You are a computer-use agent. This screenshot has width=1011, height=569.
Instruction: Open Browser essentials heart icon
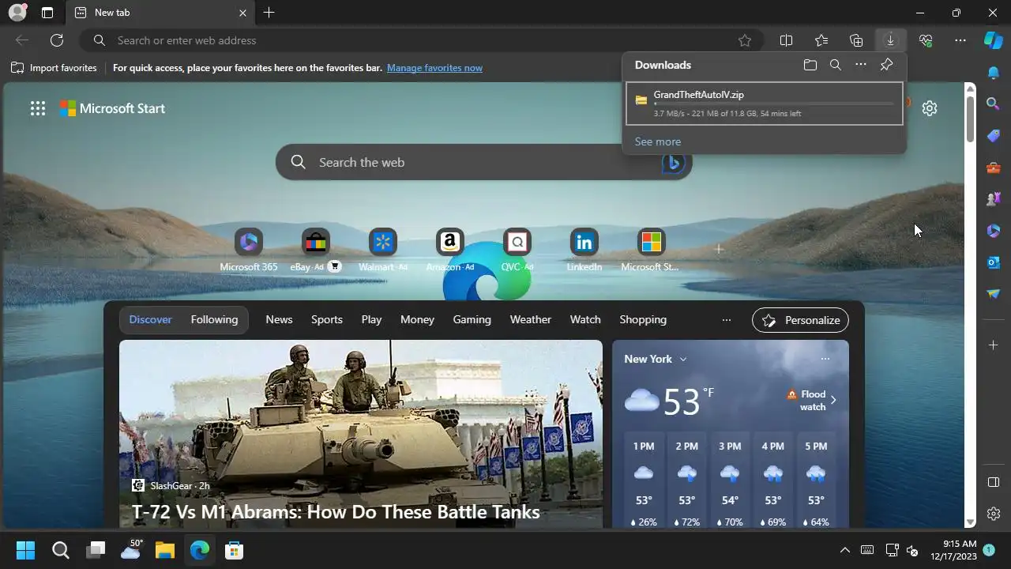(x=926, y=40)
